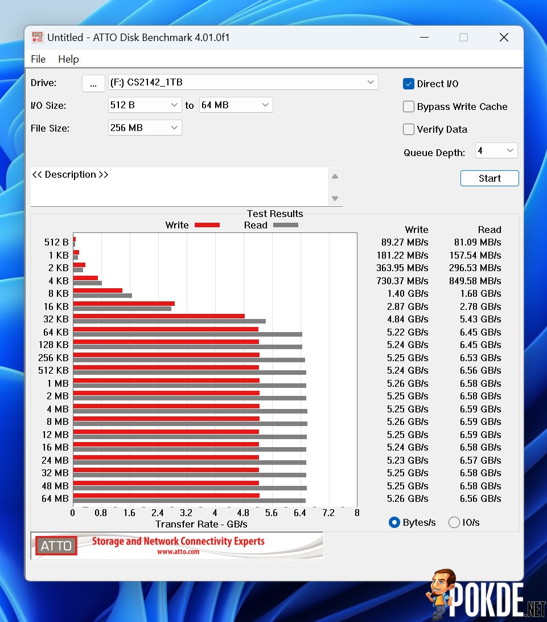Click the 6.53 GB/s read value

[x=480, y=358]
